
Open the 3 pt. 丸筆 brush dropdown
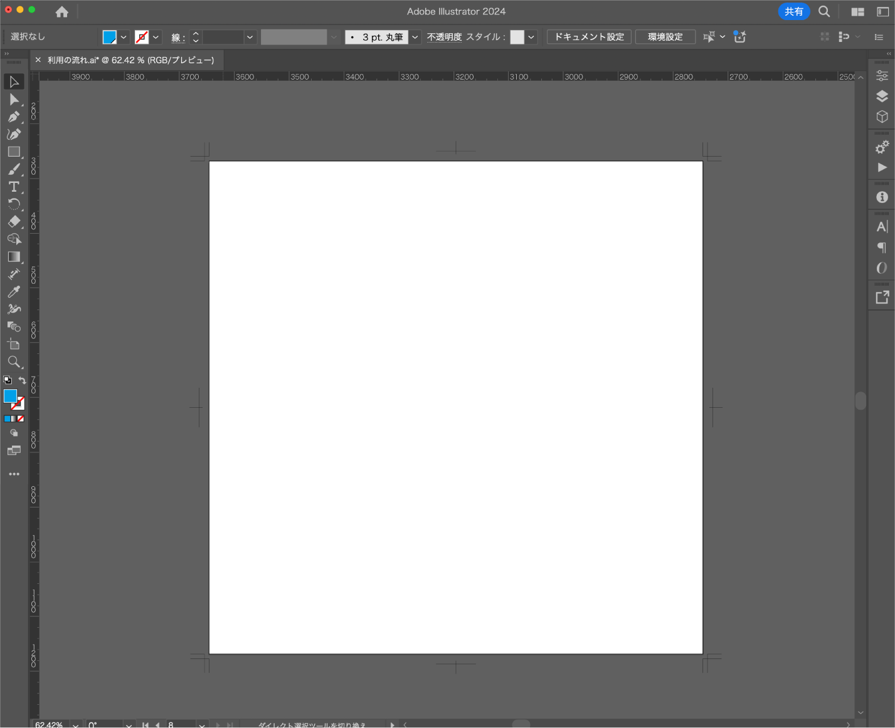click(415, 37)
